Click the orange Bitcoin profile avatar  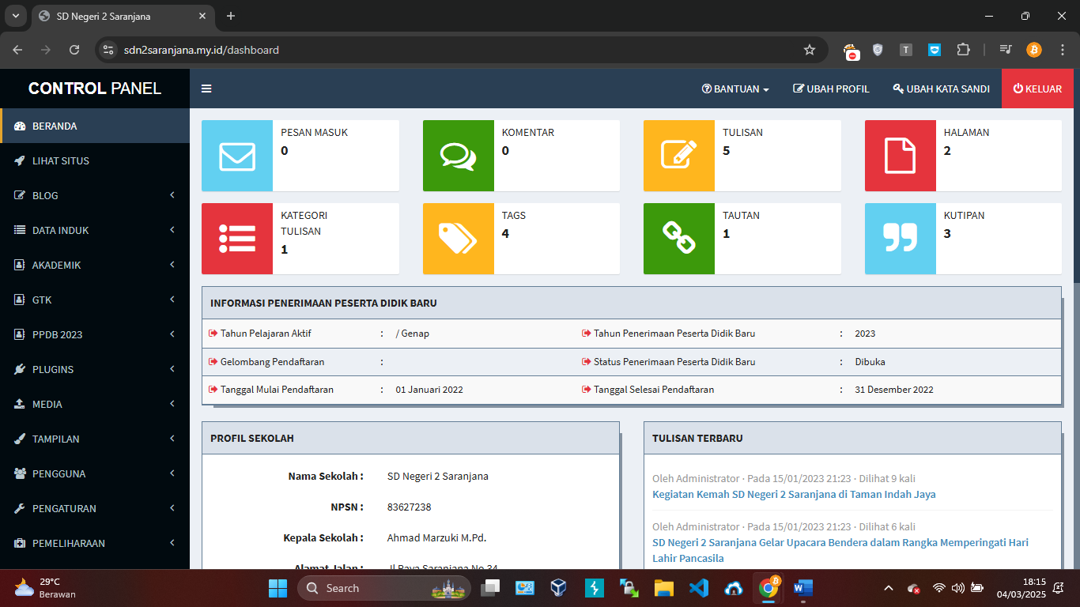(x=1034, y=50)
